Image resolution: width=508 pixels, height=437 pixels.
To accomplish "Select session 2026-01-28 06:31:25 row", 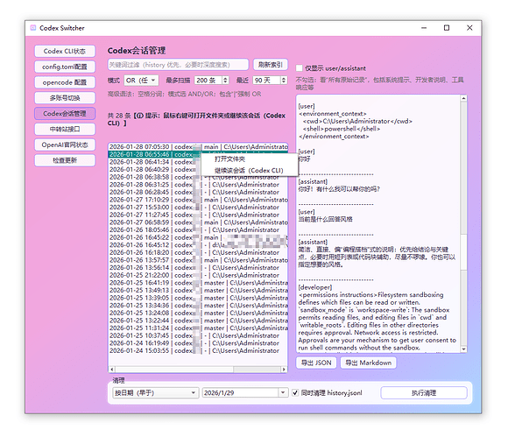I will [198, 185].
